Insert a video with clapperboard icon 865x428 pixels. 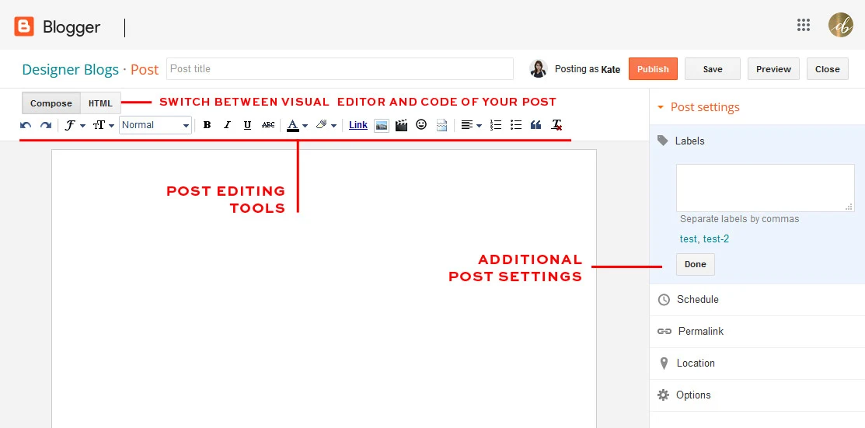401,125
